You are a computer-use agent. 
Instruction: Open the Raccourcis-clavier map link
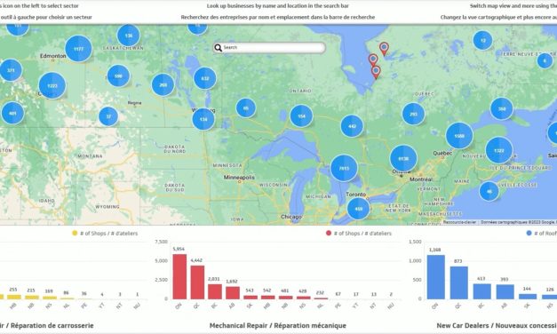pos(459,222)
